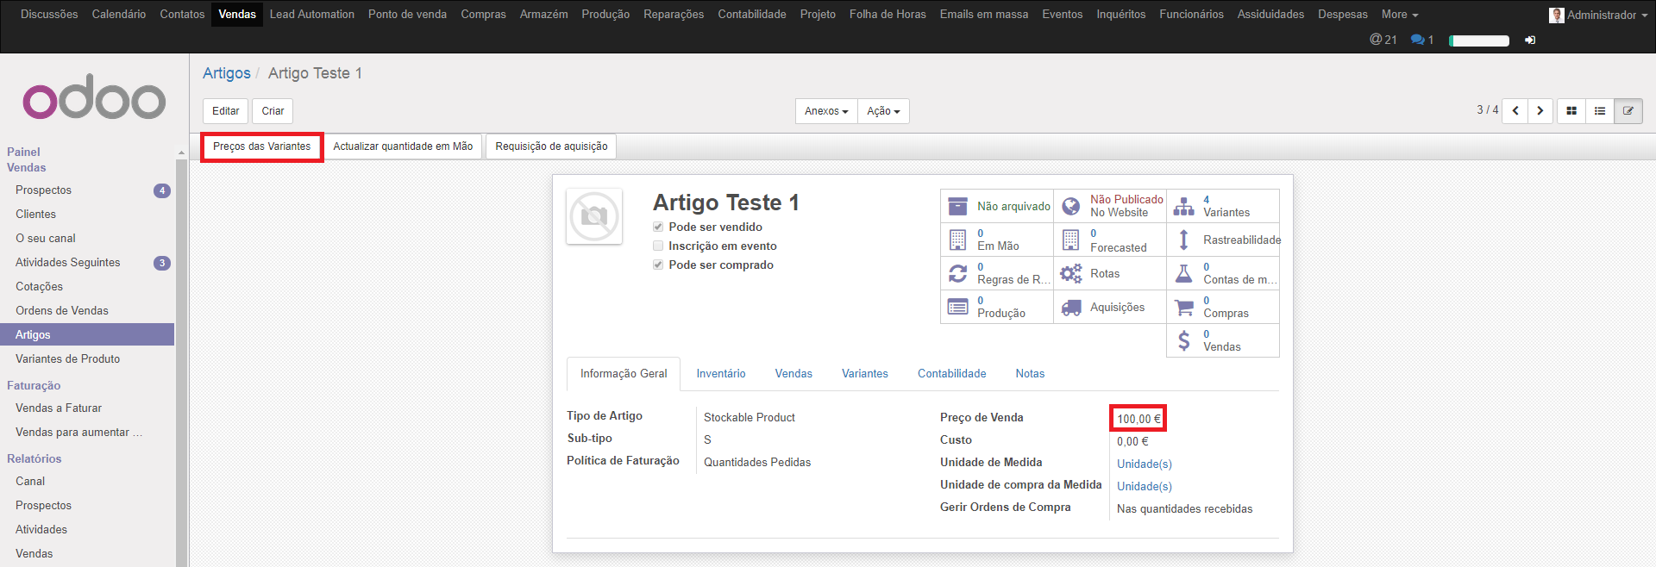Open the Anexos dropdown
Viewport: 1656px width, 567px height.
tap(826, 111)
